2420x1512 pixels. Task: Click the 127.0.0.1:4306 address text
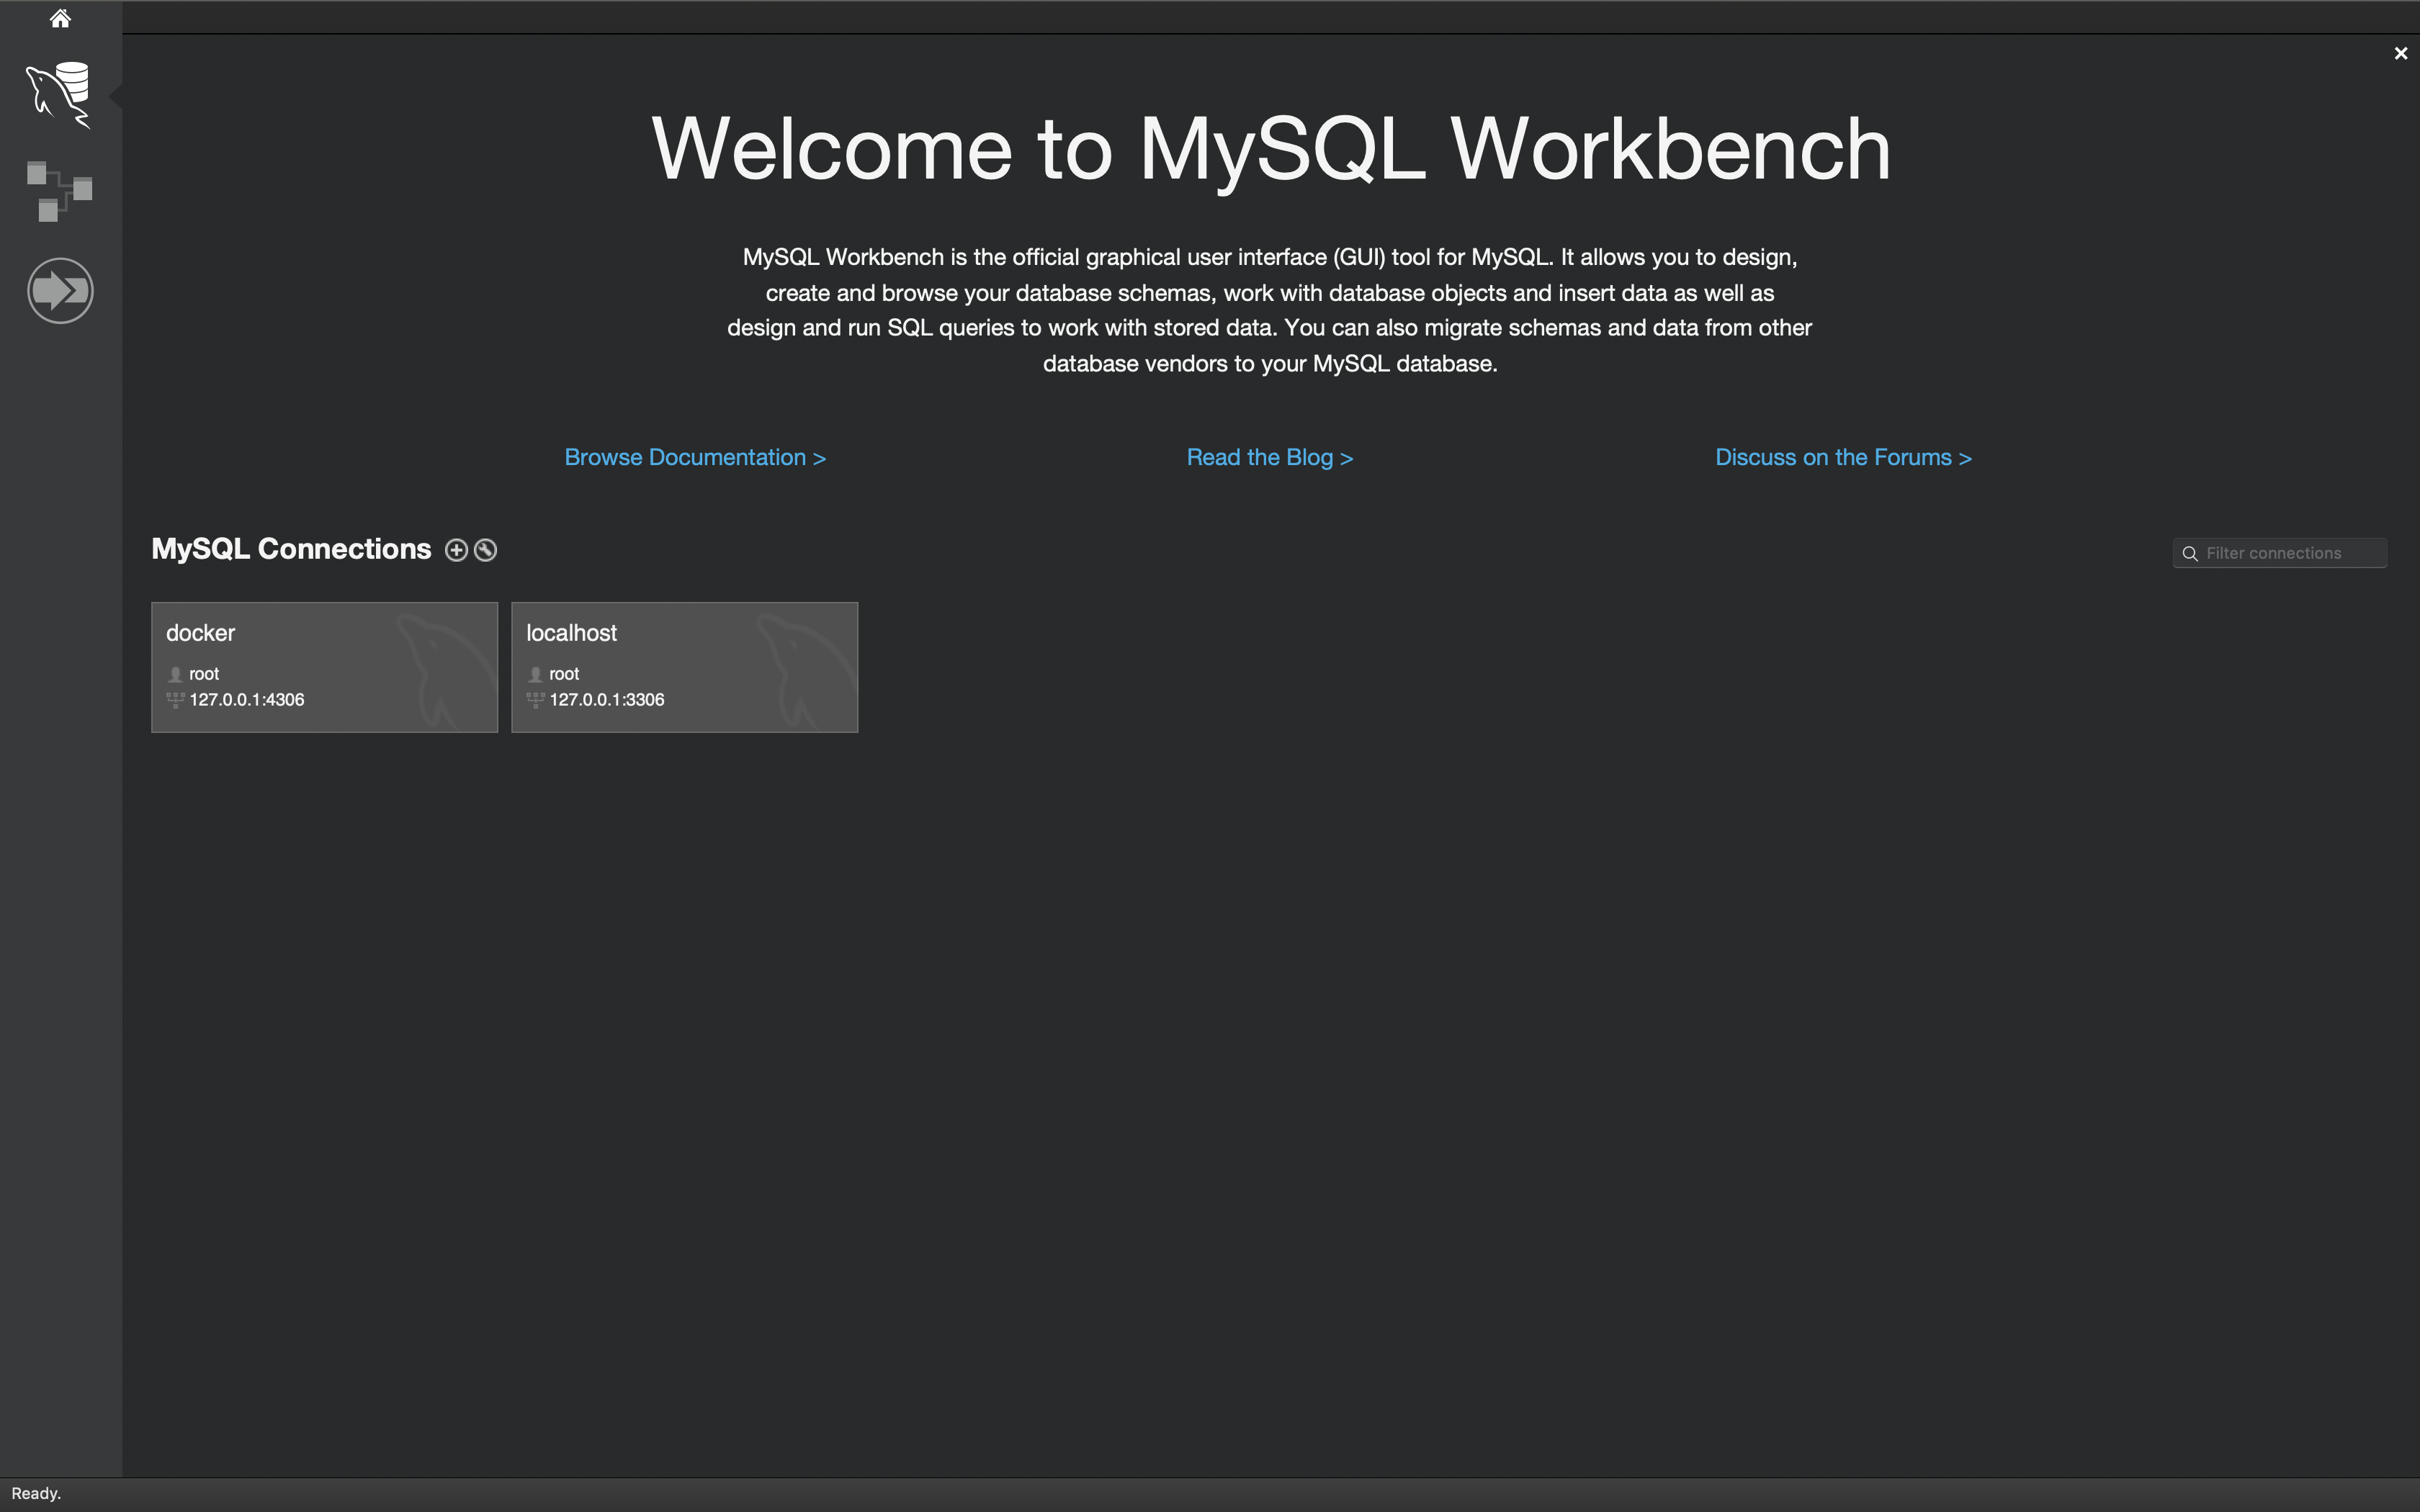point(247,700)
